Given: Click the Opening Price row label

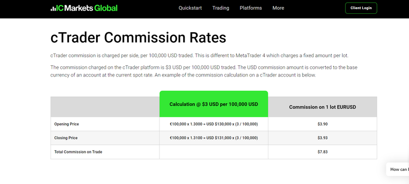Looking at the screenshot, I should click(66, 124).
